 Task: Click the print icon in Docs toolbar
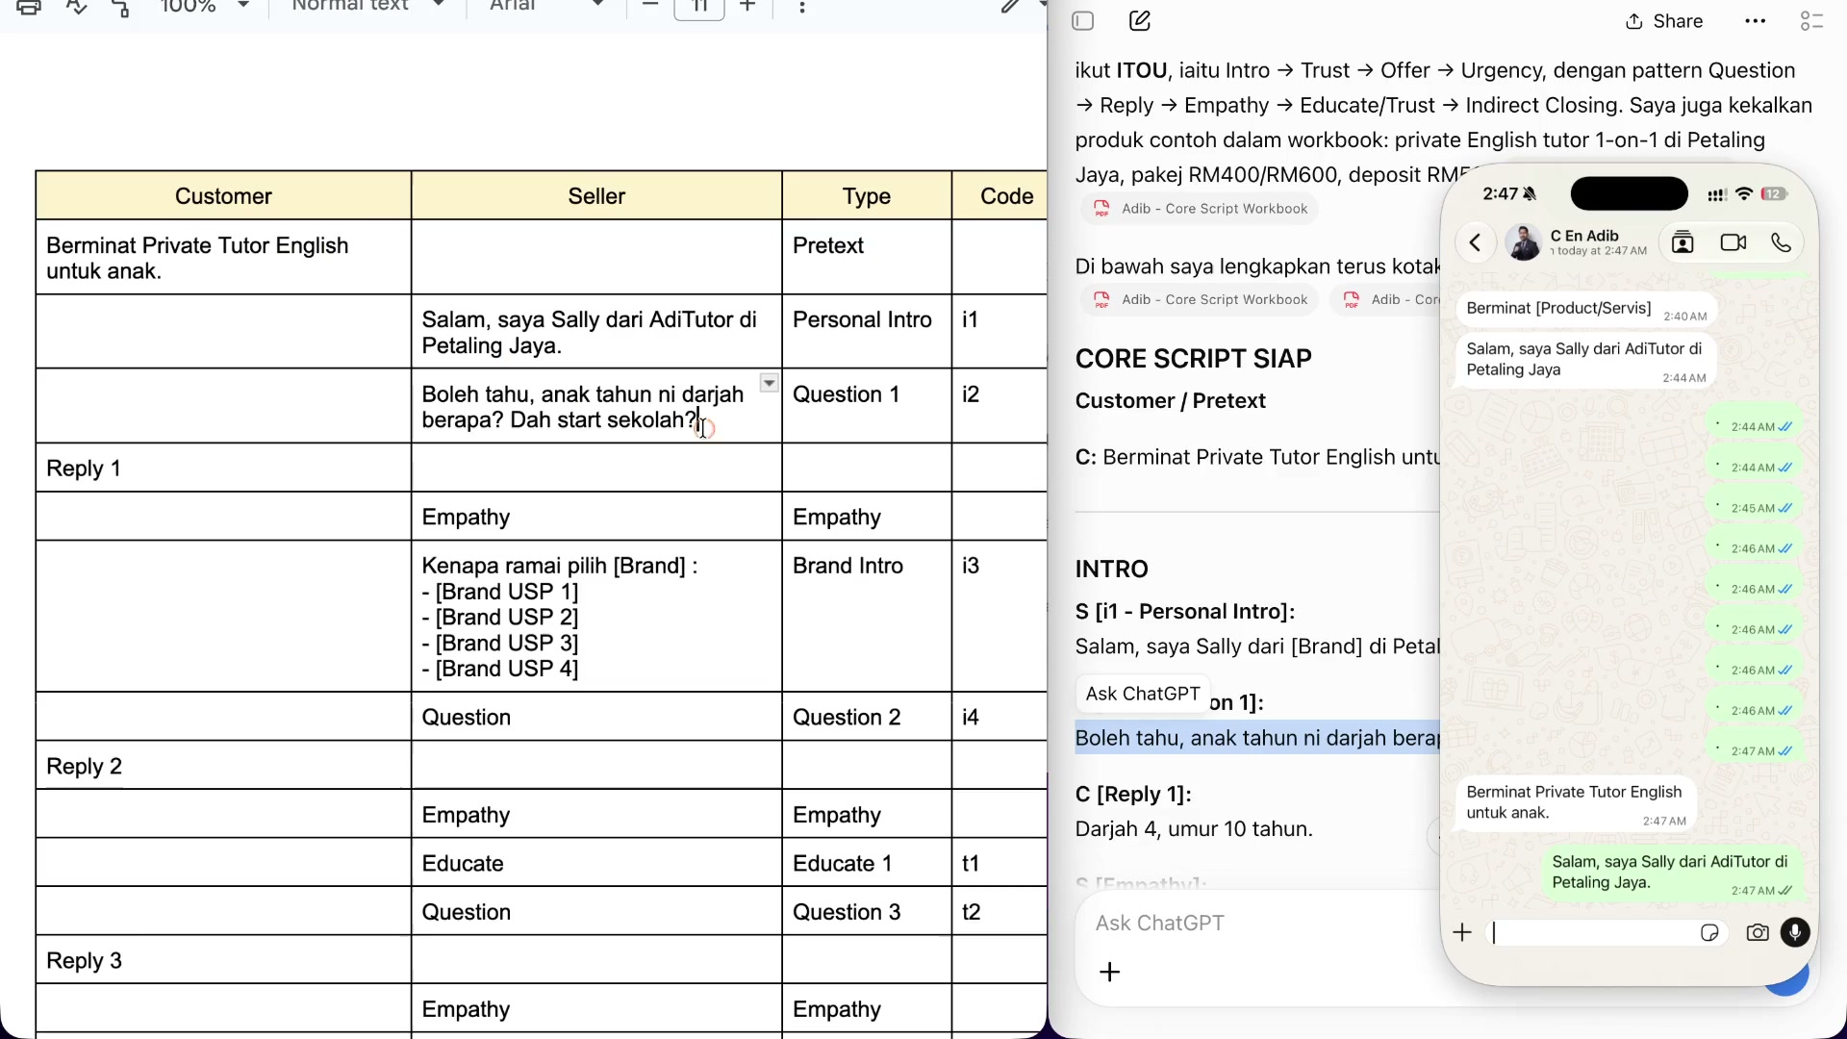coord(29,7)
